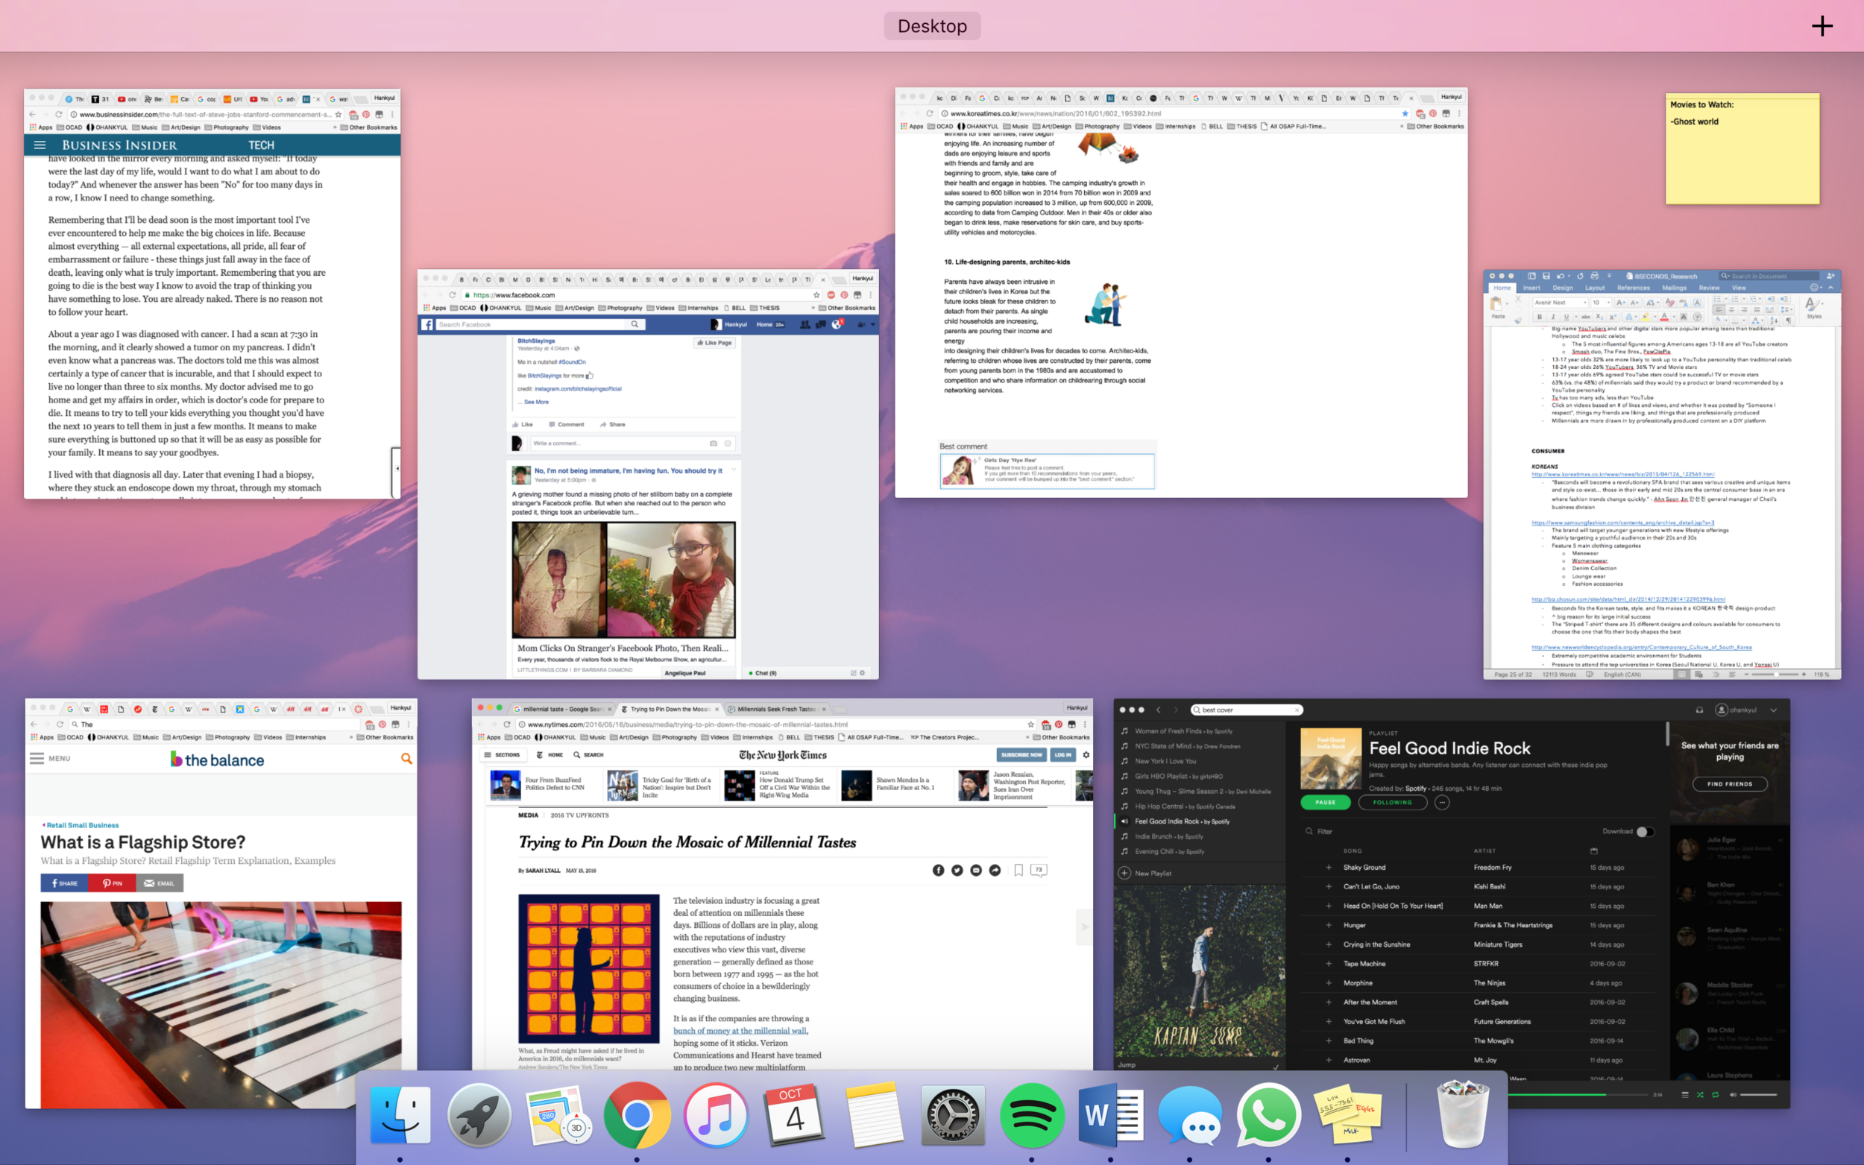Screen dimensions: 1864x1165
Task: Click the Print icon in Word title bar
Action: tap(1594, 276)
